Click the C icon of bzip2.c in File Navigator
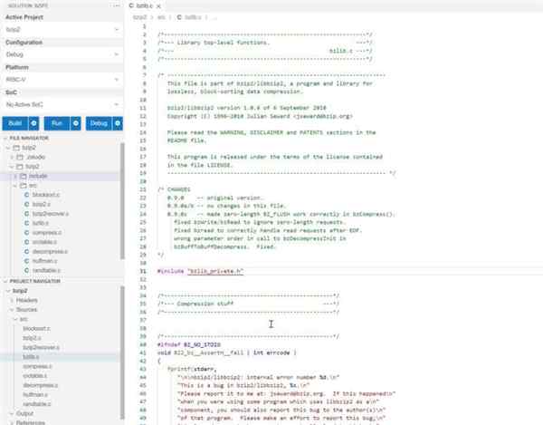Viewport: 543px width, 425px height. pyautogui.click(x=26, y=204)
